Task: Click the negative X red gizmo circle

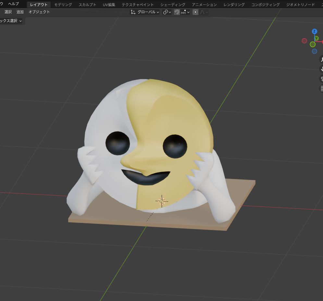Action: pos(304,41)
